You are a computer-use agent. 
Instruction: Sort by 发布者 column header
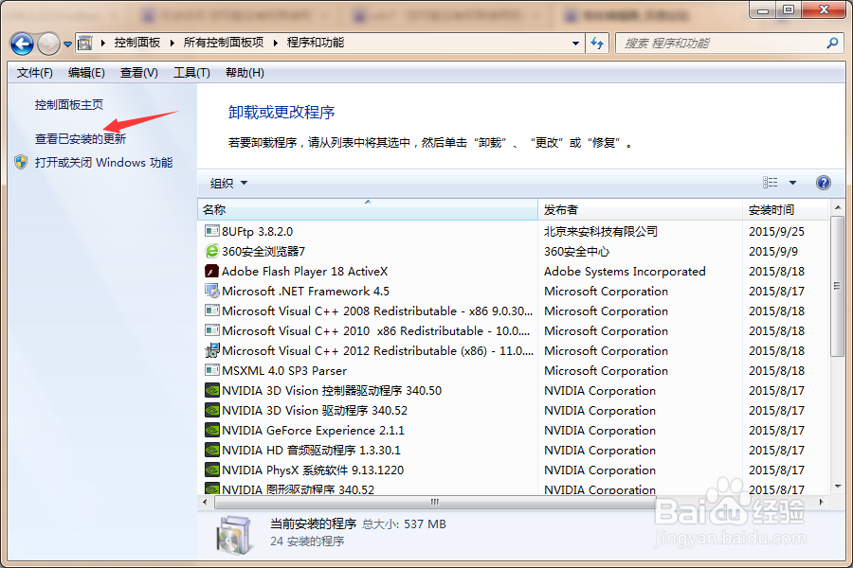click(x=641, y=210)
